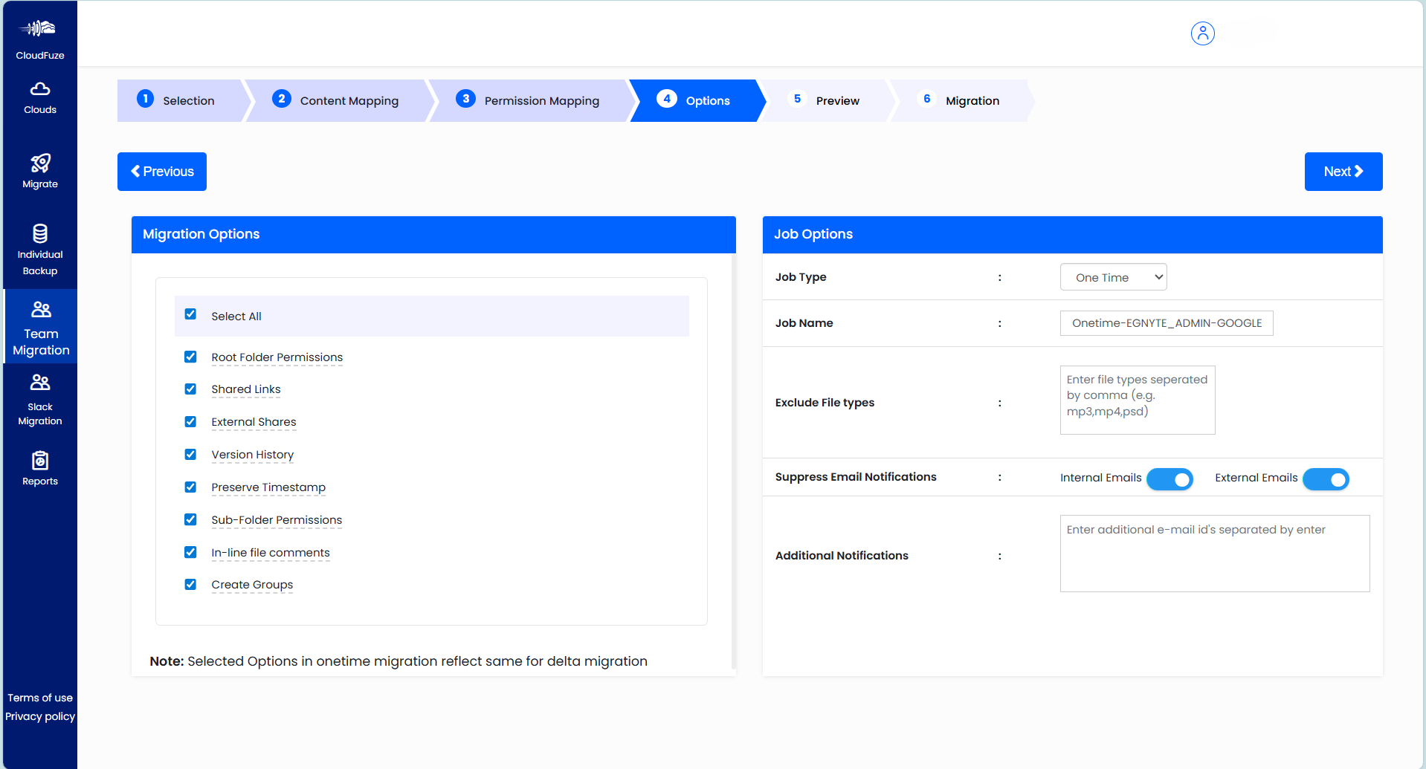This screenshot has height=769, width=1426.
Task: View Reports from the sidebar
Action: point(39,467)
